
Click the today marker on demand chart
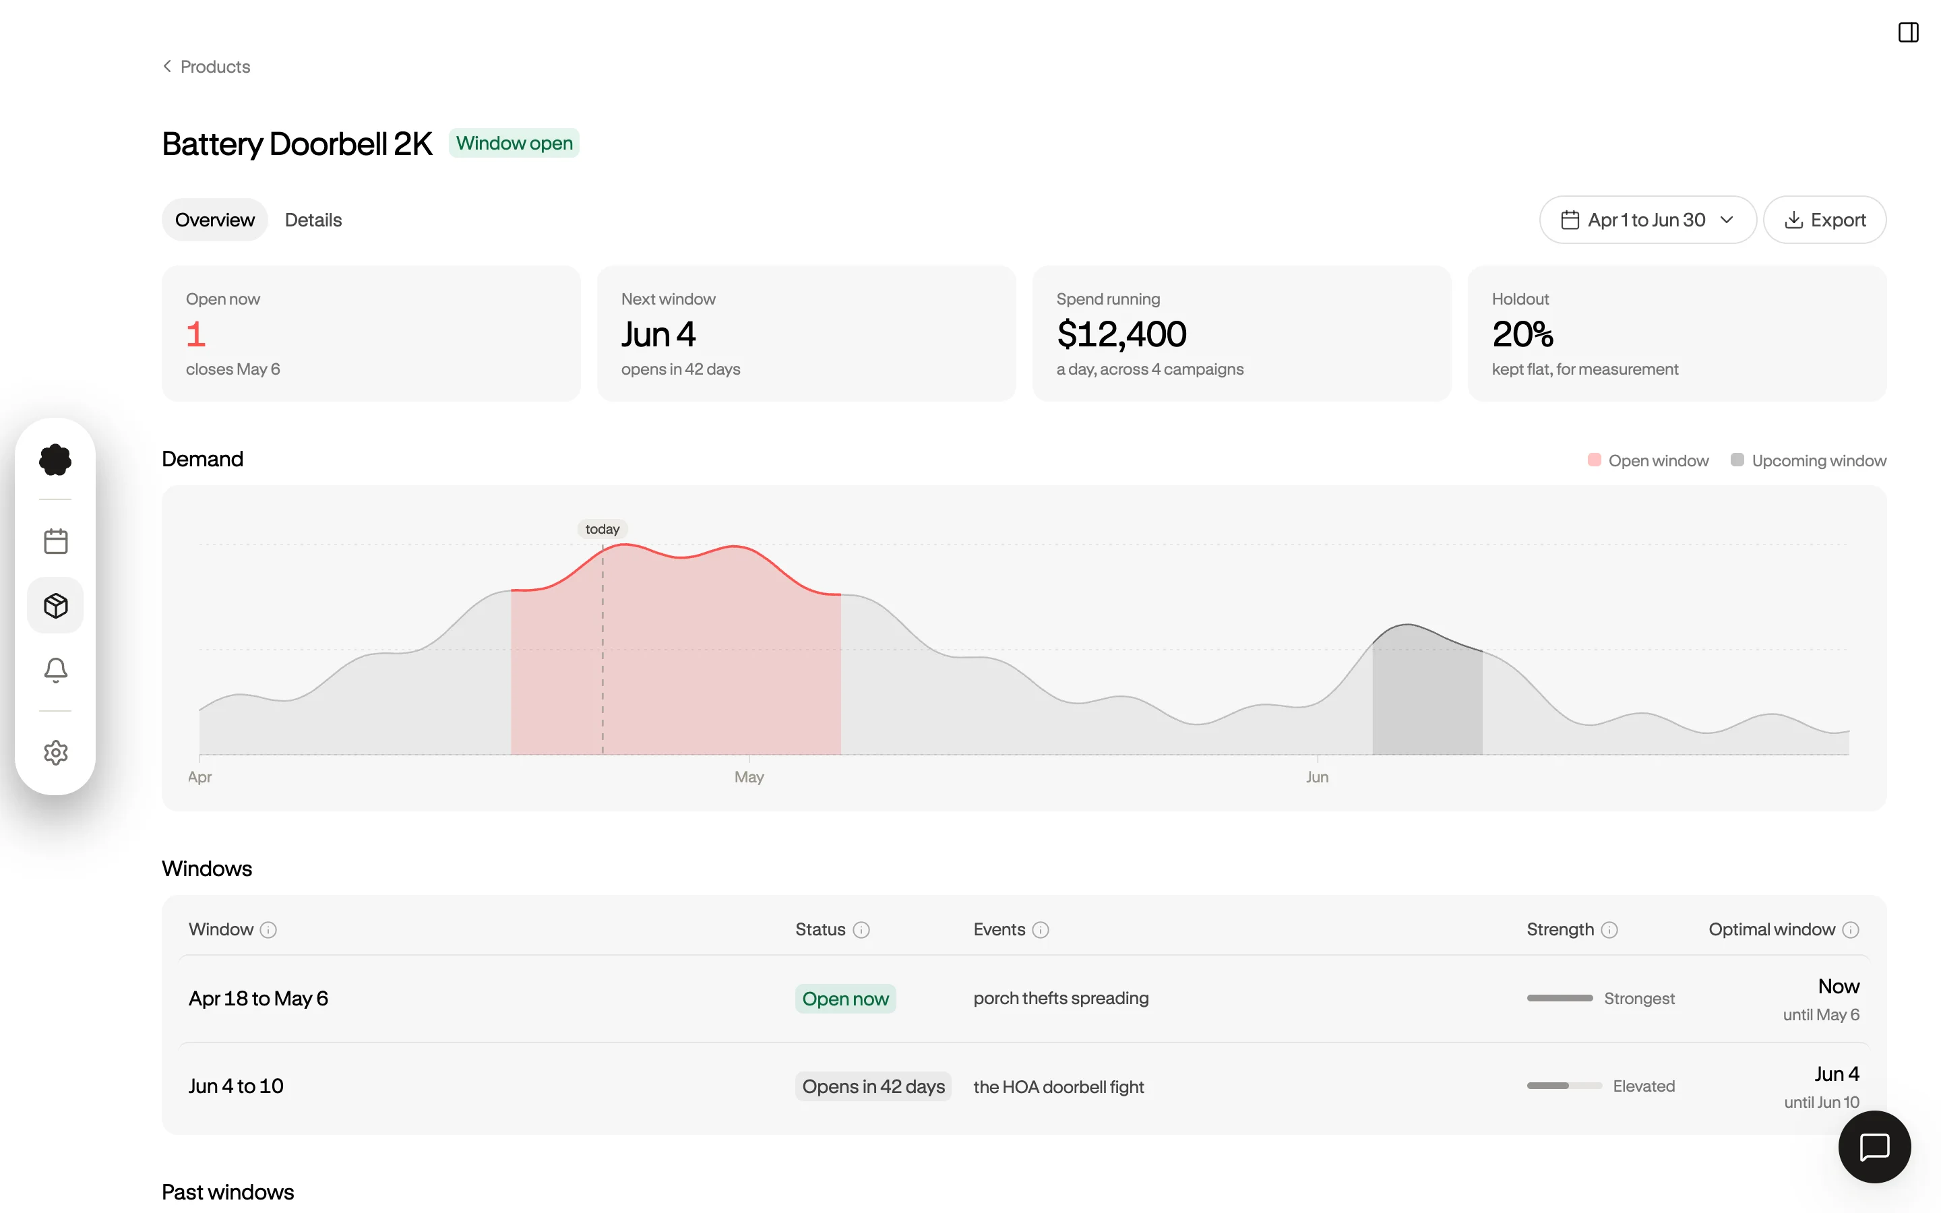603,530
